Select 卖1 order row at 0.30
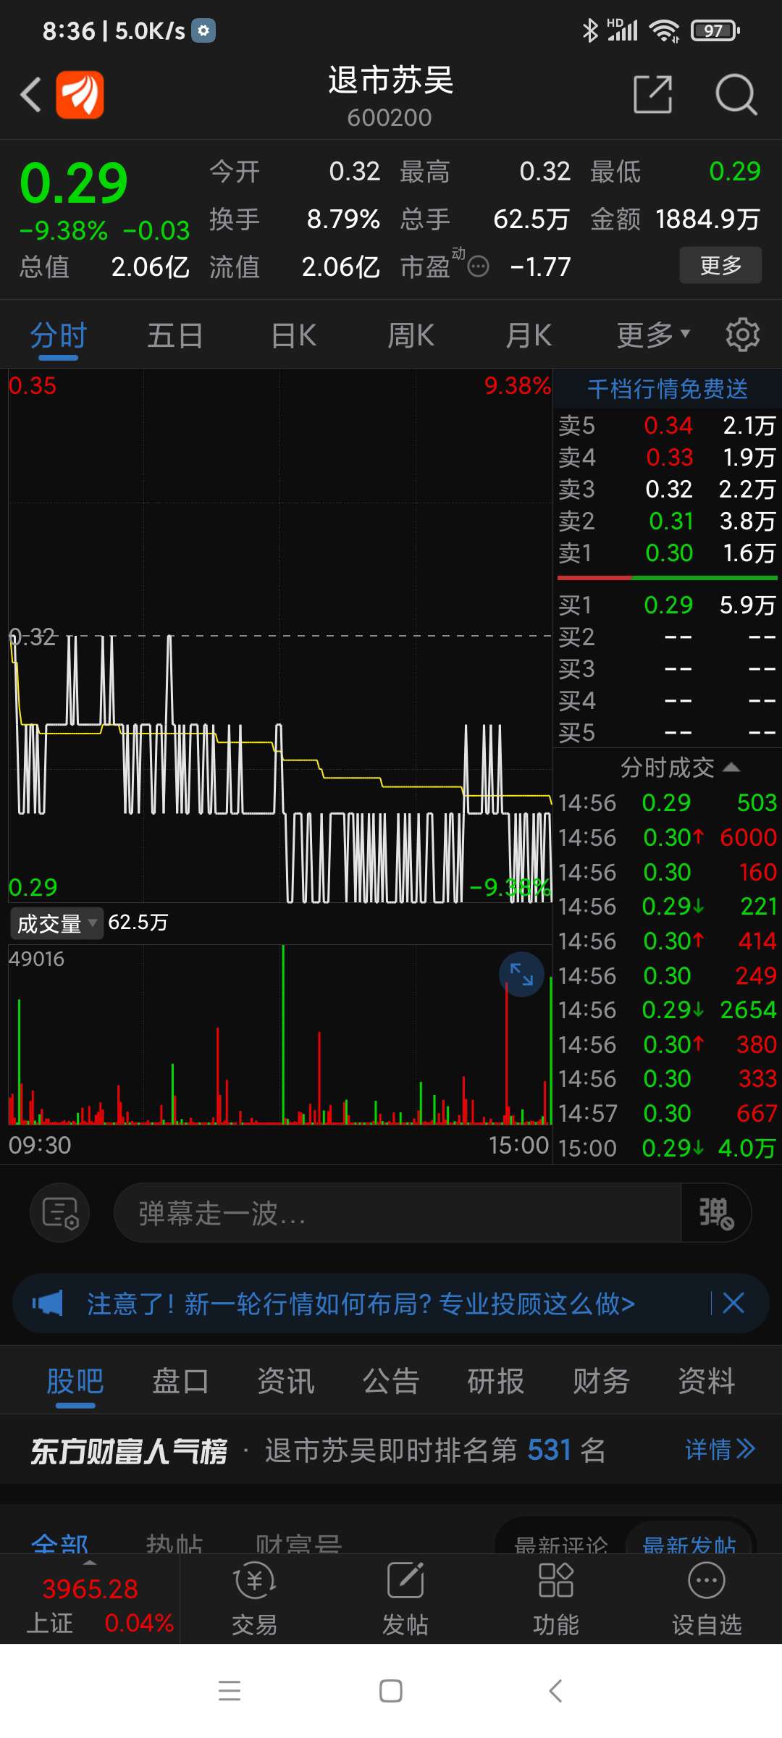The width and height of the screenshot is (782, 1738). point(668,553)
